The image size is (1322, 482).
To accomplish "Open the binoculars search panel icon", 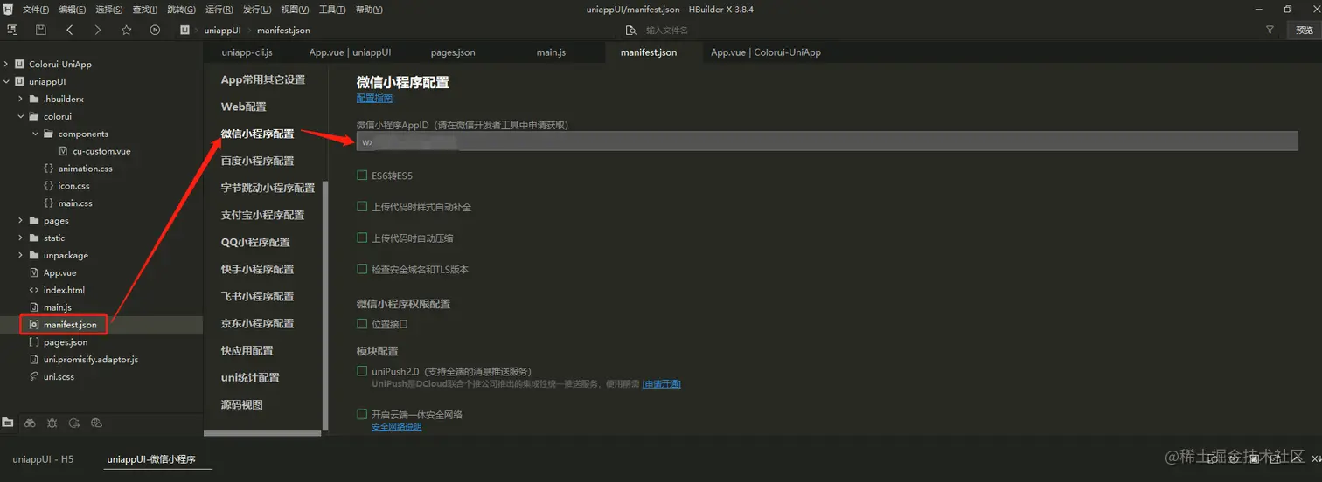I will click(x=30, y=423).
